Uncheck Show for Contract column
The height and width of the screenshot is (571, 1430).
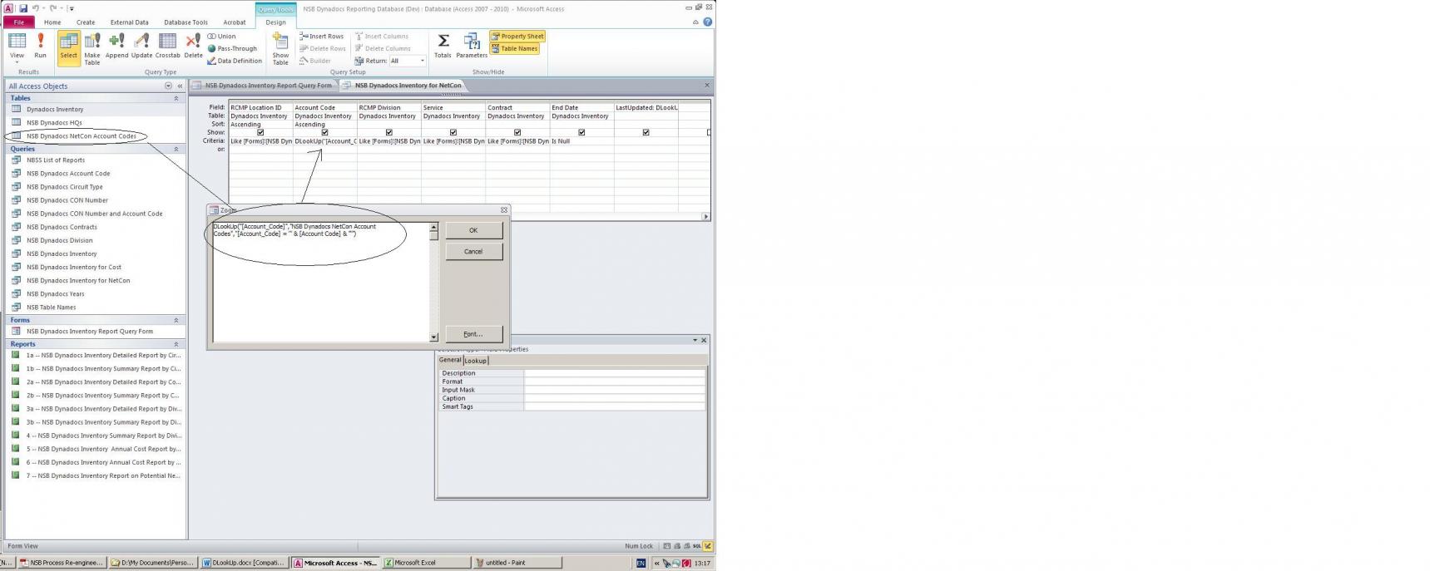517,132
